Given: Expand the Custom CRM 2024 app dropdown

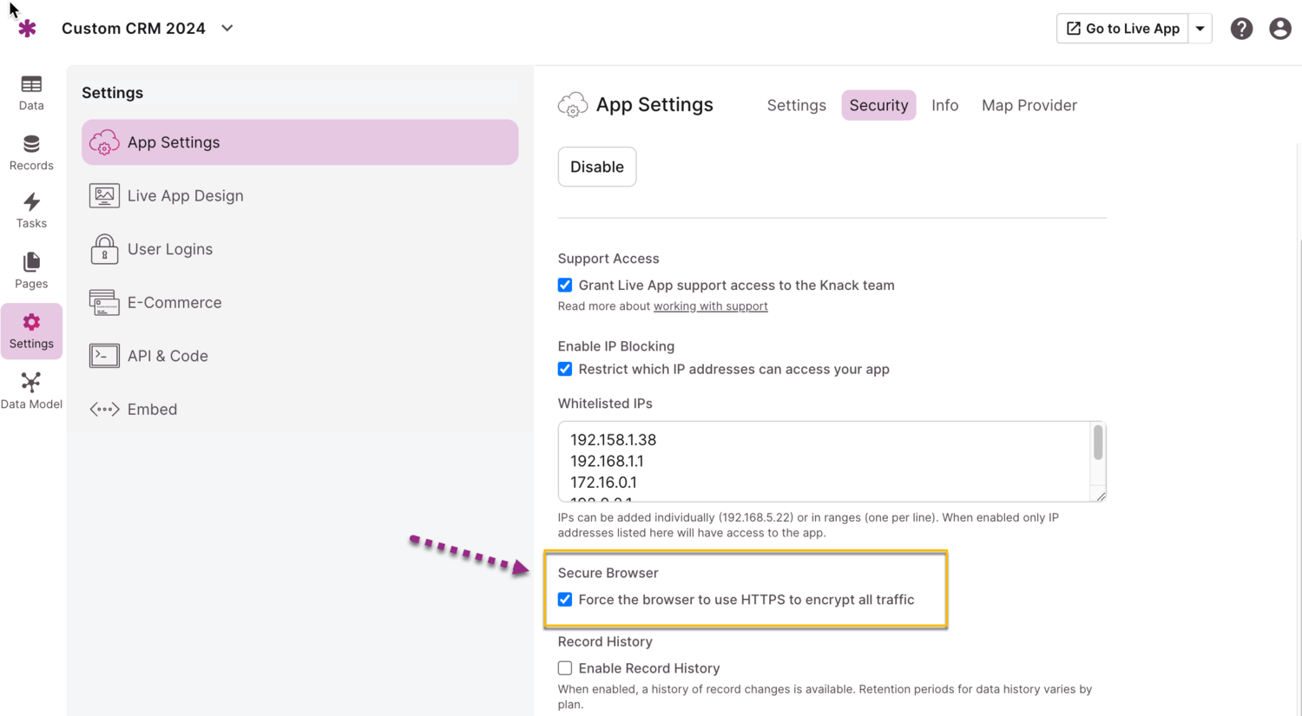Looking at the screenshot, I should coord(227,29).
